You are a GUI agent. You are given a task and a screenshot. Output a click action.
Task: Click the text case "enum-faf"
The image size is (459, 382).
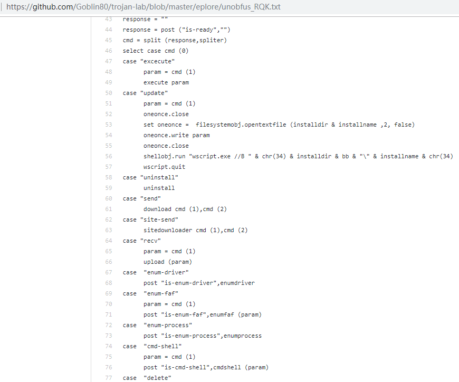pyautogui.click(x=150, y=293)
